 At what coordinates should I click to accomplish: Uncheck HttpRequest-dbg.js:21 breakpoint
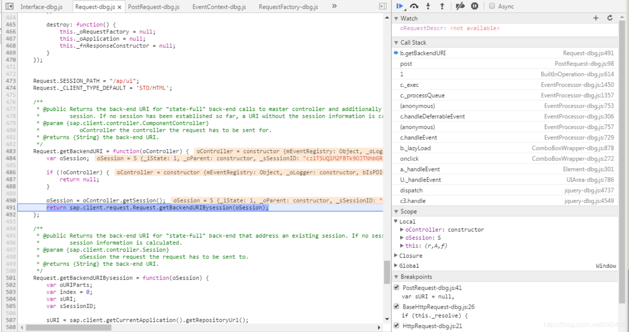(x=397, y=326)
